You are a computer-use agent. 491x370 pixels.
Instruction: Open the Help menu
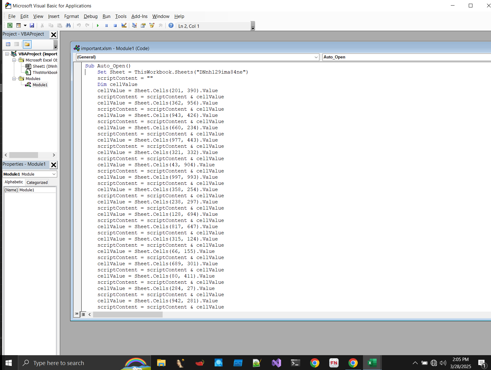point(179,16)
